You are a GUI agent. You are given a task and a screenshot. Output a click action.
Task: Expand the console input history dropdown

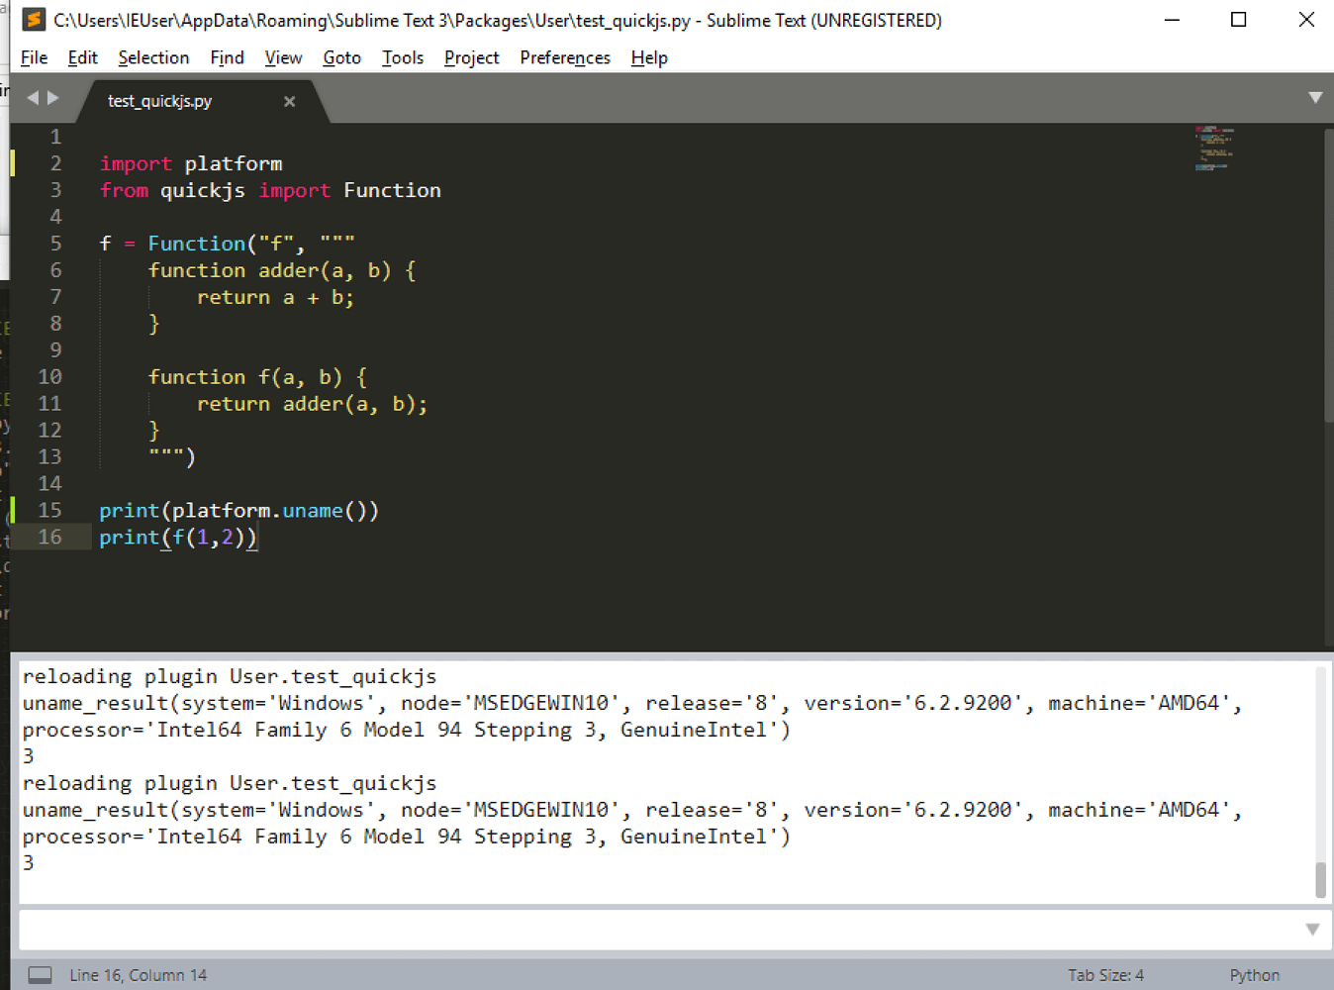[x=1312, y=930]
